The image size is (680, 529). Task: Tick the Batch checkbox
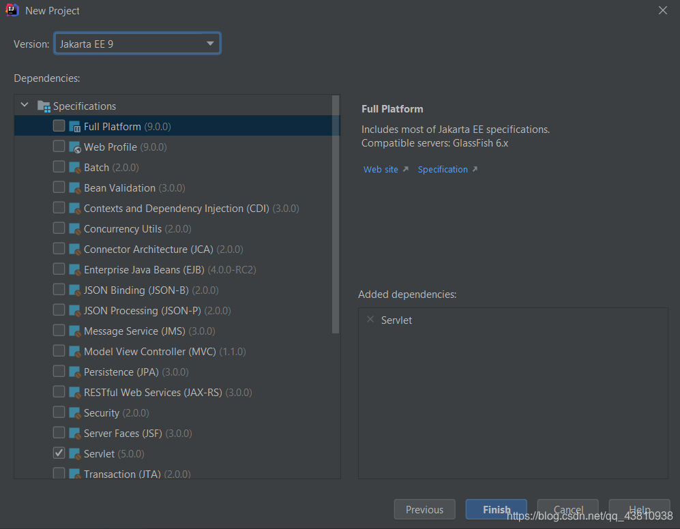pyautogui.click(x=59, y=166)
